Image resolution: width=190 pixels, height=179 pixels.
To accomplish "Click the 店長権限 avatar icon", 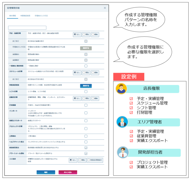I will pos(121,89).
